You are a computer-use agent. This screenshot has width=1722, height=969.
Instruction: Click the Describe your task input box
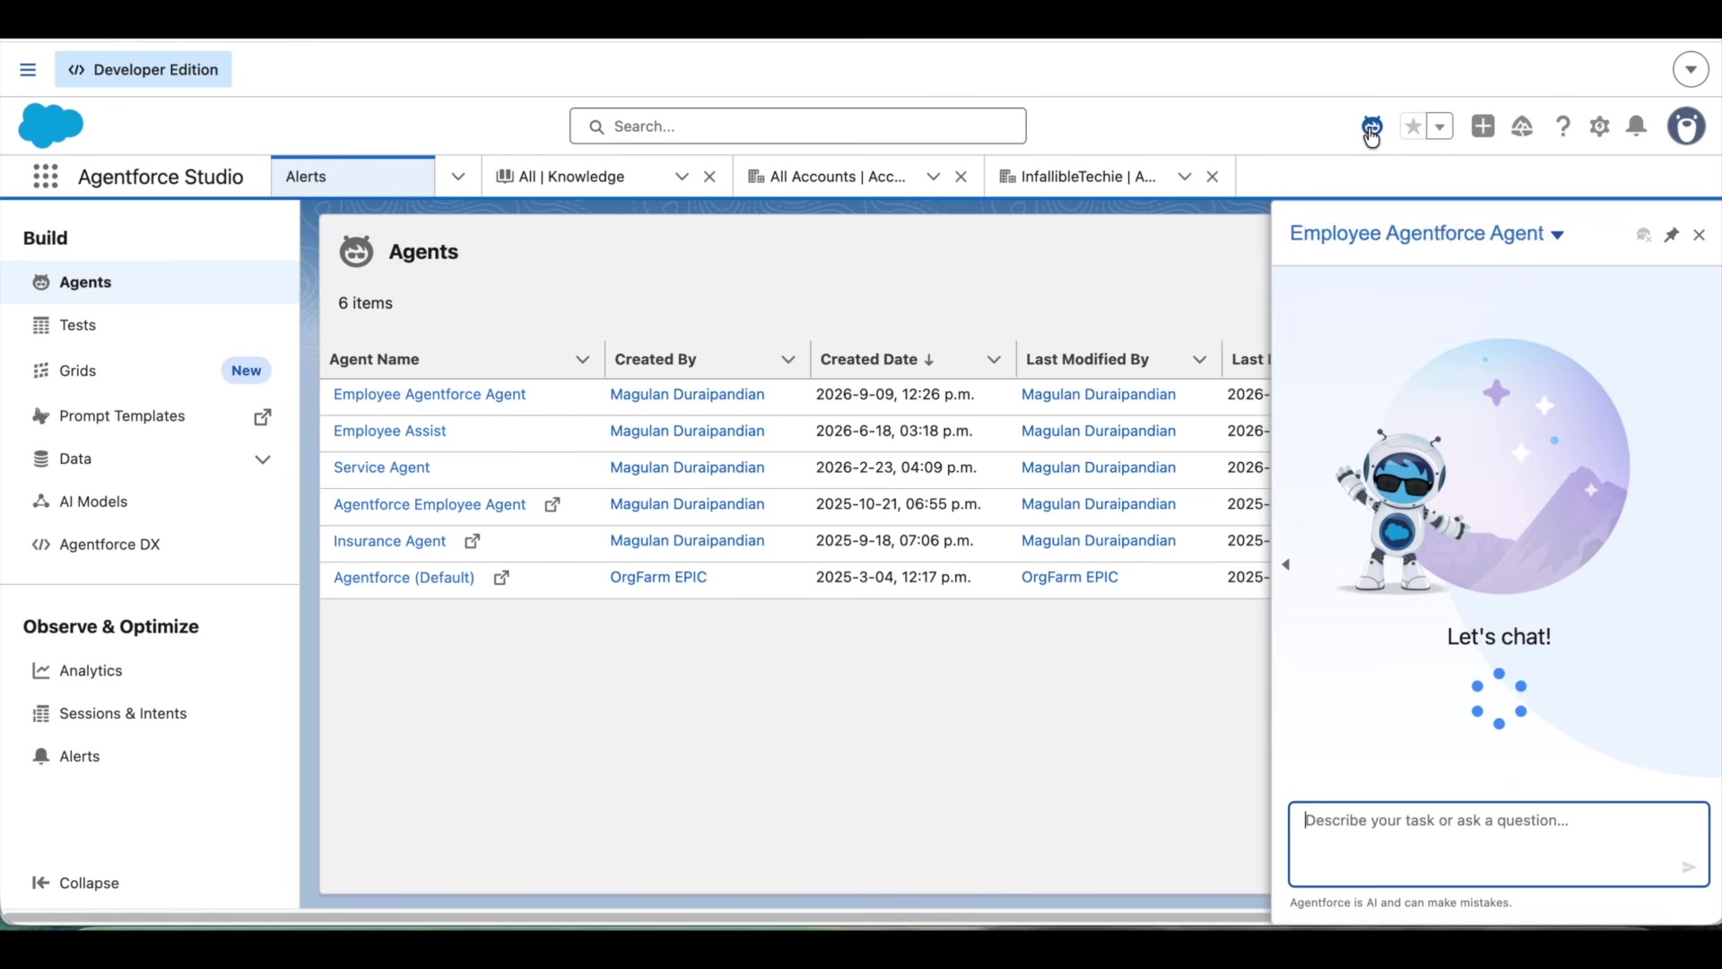click(x=1499, y=844)
